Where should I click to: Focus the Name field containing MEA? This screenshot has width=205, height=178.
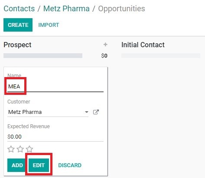click(x=55, y=87)
